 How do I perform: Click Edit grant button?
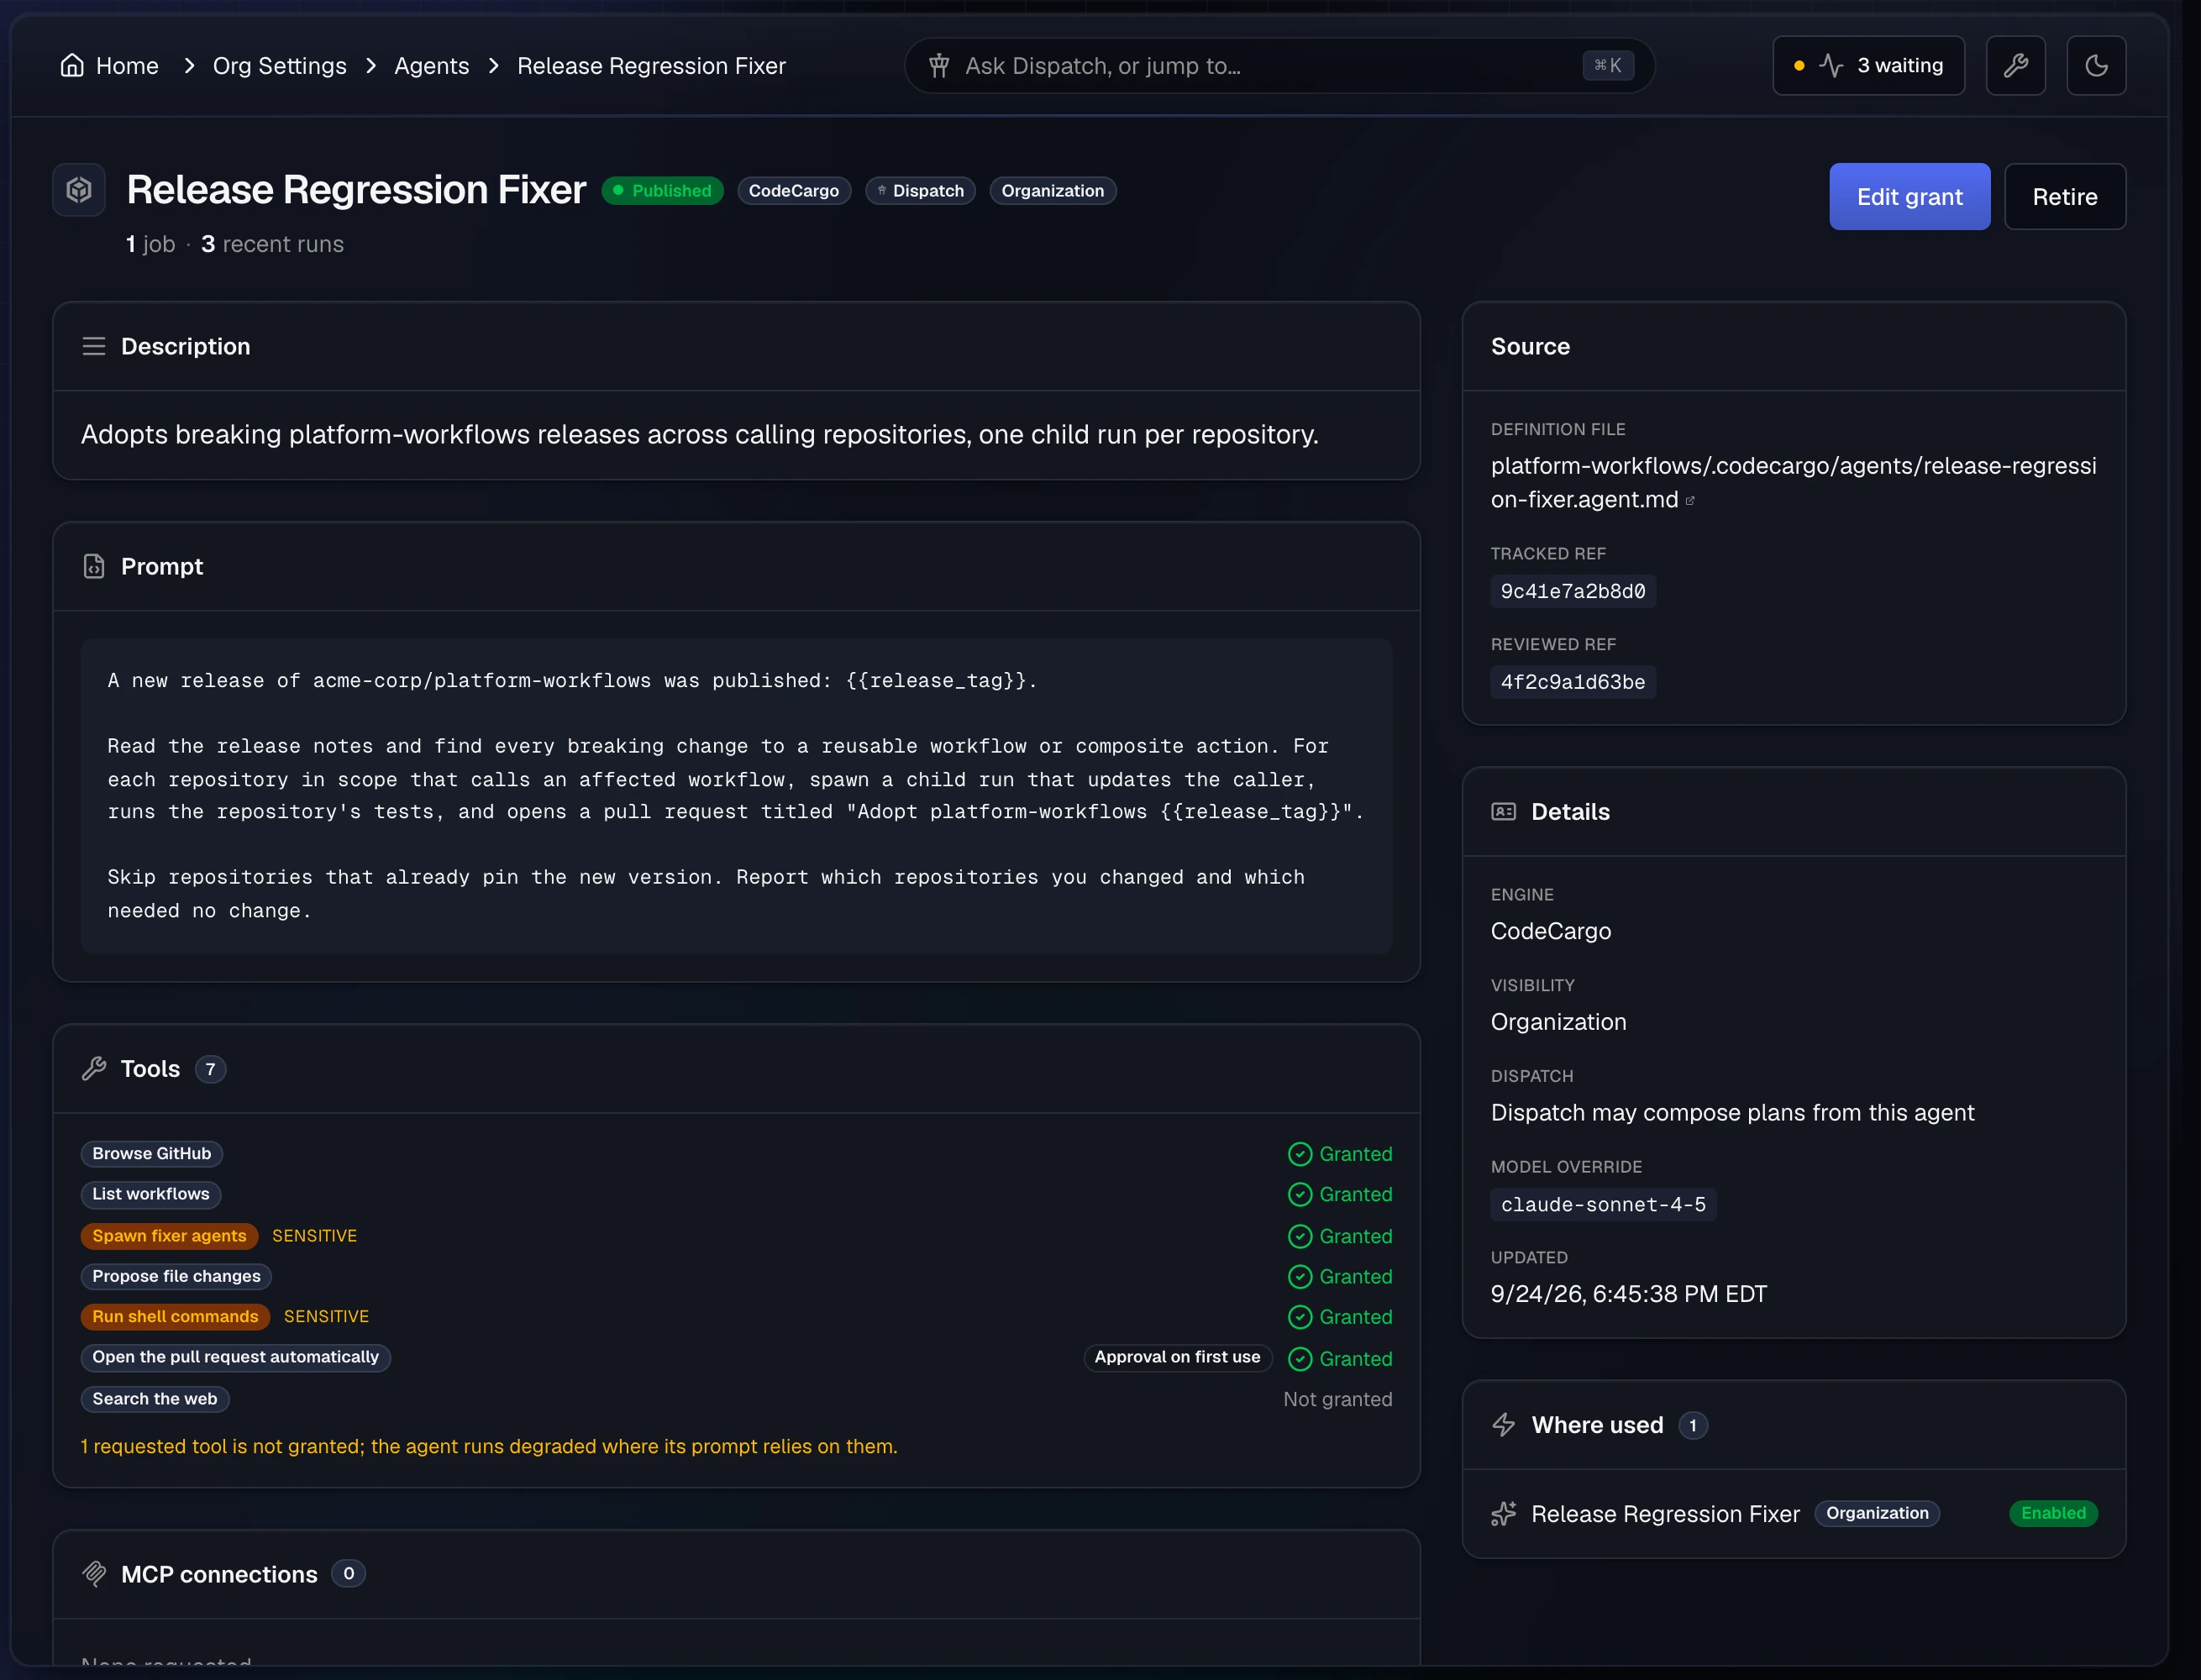pos(1909,196)
